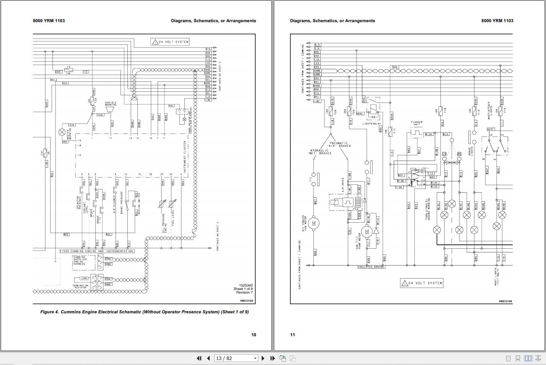
Task: Switch to single page view
Action: pyautogui.click(x=508, y=358)
